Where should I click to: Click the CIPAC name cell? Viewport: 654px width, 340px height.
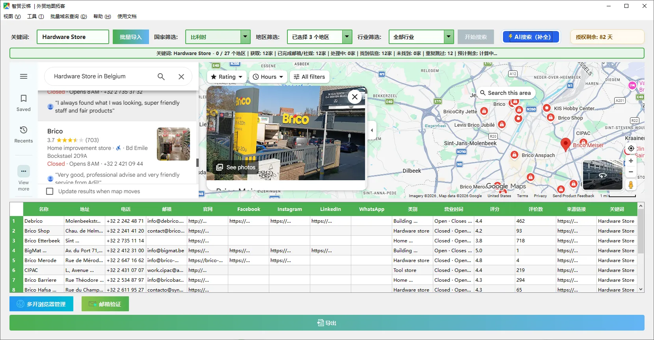[44, 270]
